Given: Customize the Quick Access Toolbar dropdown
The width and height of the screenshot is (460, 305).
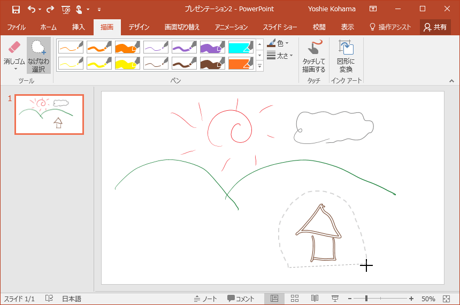Looking at the screenshot, I should [99, 10].
